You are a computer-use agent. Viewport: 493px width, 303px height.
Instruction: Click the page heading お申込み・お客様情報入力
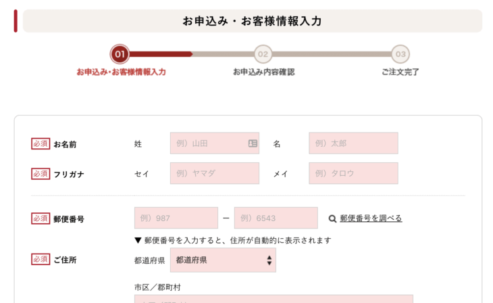pyautogui.click(x=252, y=21)
